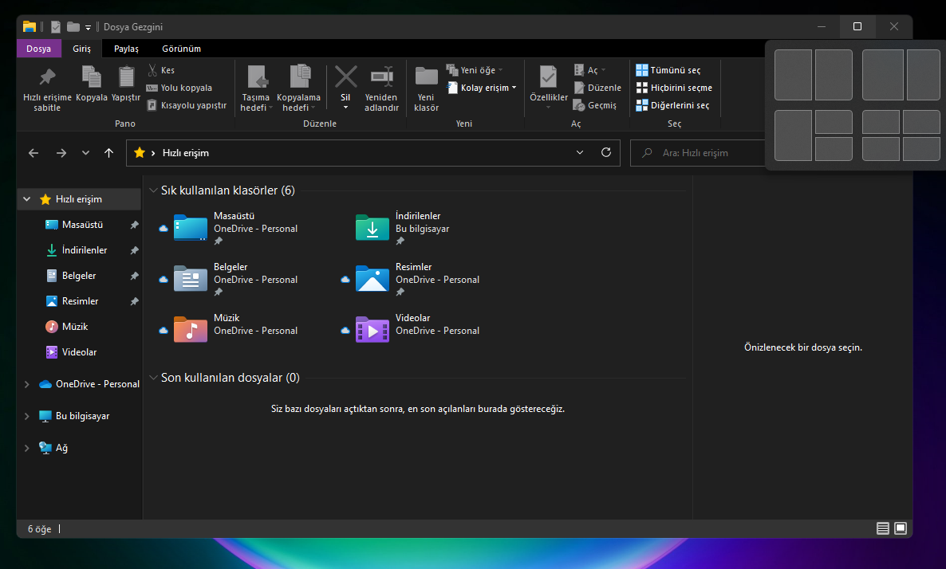
Task: Create Yeni klasör from ribbon
Action: click(426, 89)
